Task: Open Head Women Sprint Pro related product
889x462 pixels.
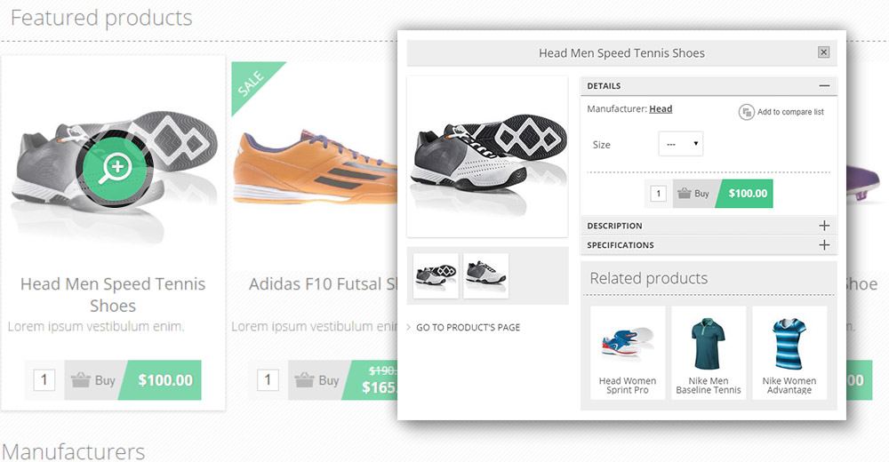Action: [628, 352]
